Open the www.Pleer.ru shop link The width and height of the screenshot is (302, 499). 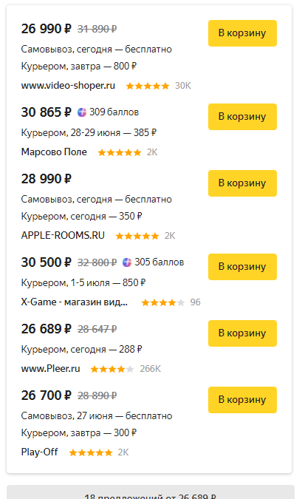click(x=50, y=369)
